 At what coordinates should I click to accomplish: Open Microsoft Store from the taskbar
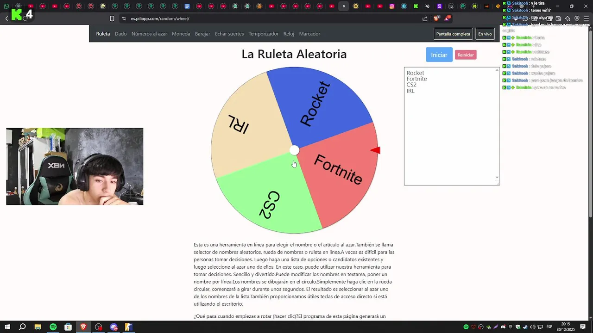pos(68,327)
